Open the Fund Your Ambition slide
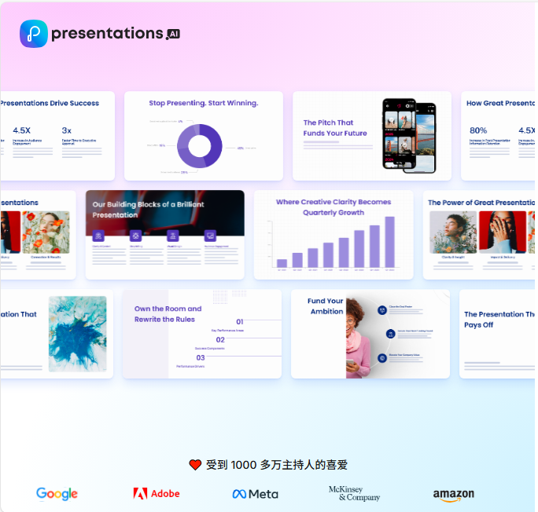The width and height of the screenshot is (538, 512). click(x=370, y=334)
